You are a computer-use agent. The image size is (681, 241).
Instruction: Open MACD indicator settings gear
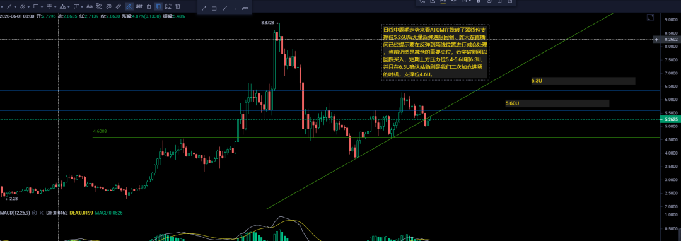click(x=34, y=213)
